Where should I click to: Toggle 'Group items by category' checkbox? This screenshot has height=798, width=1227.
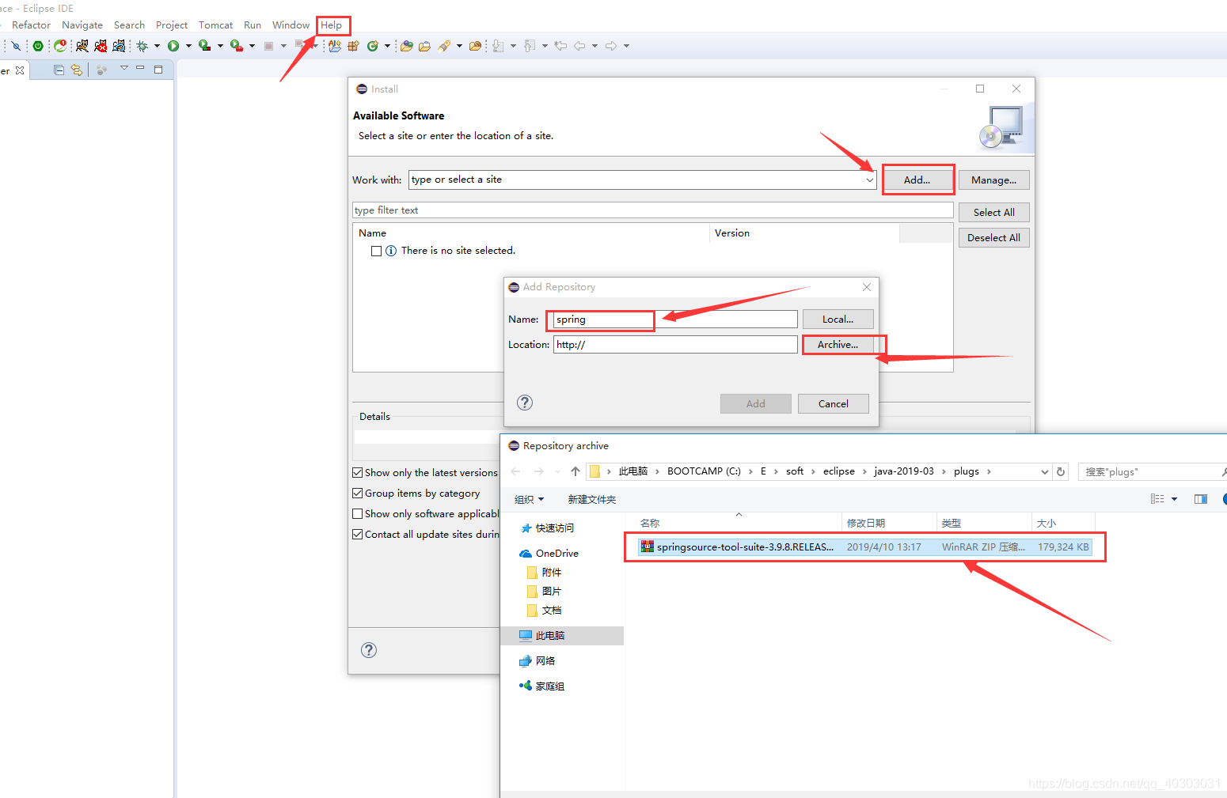pyautogui.click(x=358, y=493)
